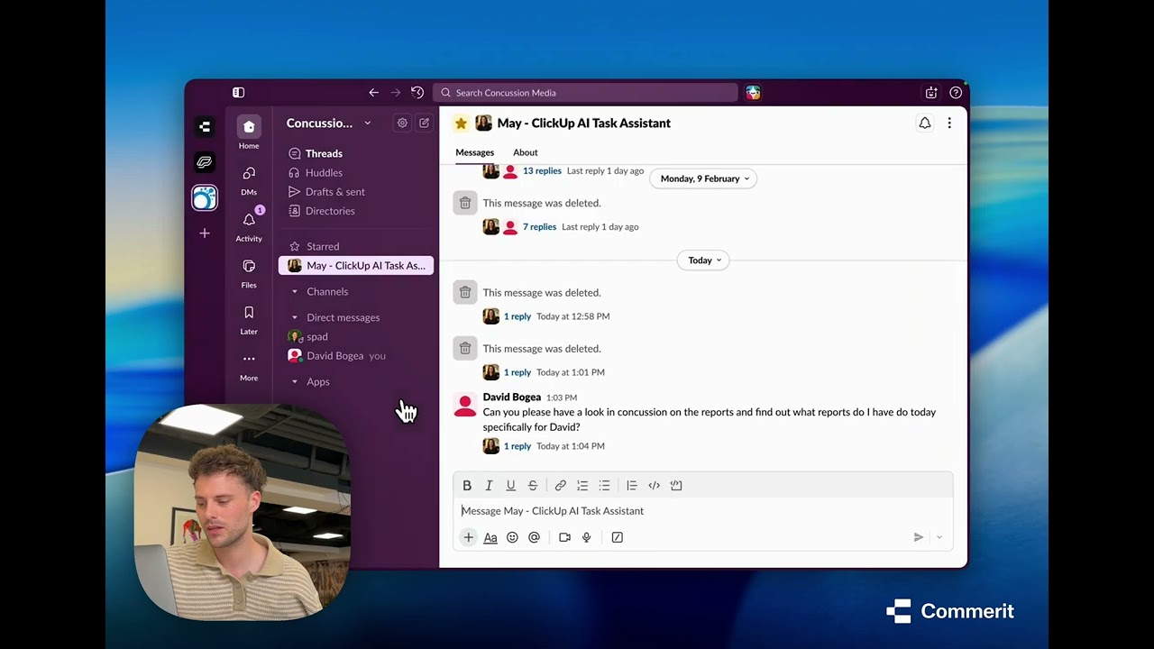Open the Home sidebar icon
Screen dimensions: 1154x649
[249, 133]
